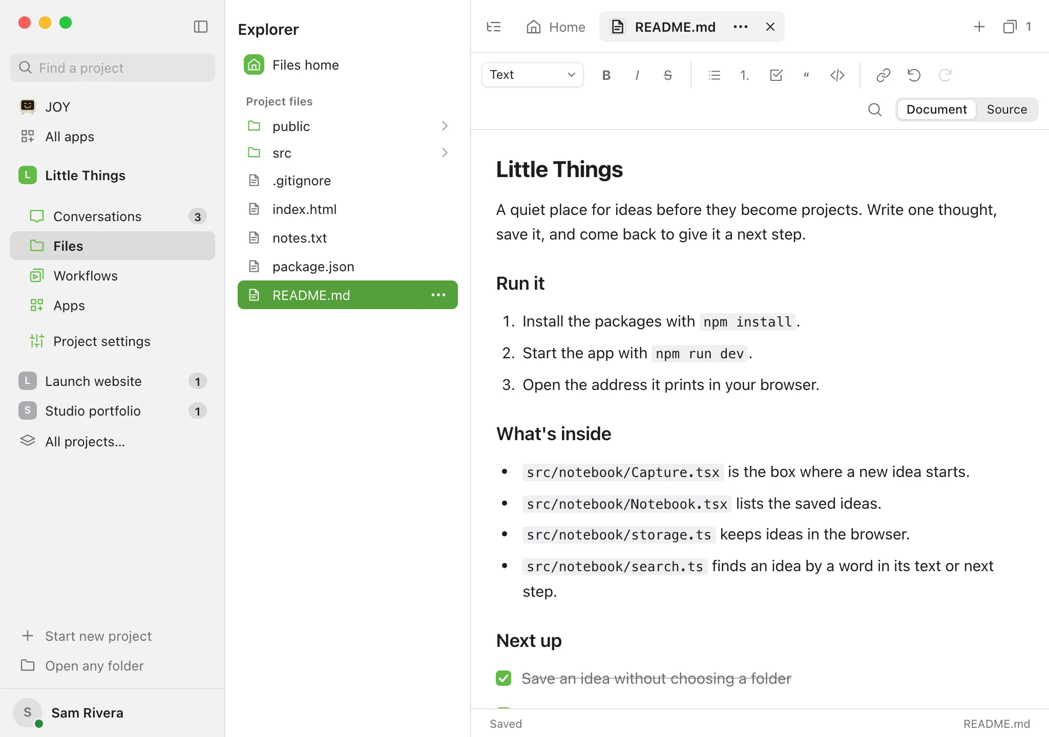Open the Launch website project
This screenshot has height=737, width=1049.
[113, 381]
